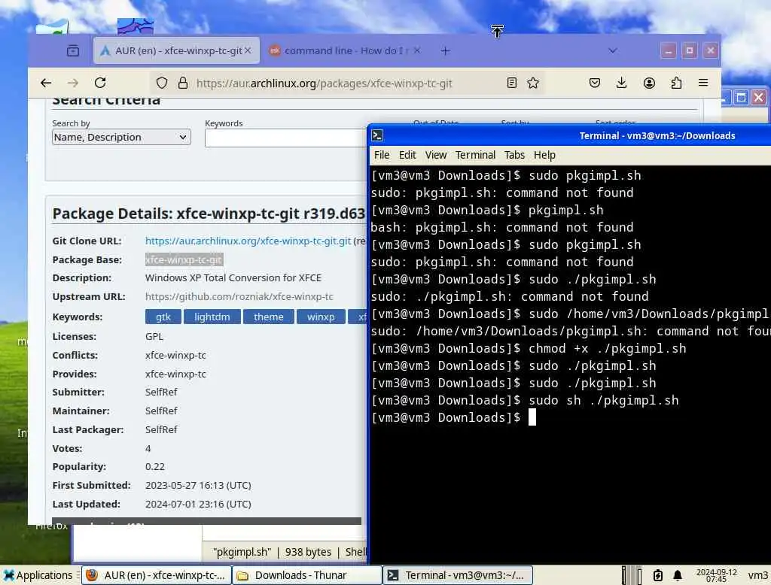
Task: Open the Applications menu in panel
Action: pos(38,575)
